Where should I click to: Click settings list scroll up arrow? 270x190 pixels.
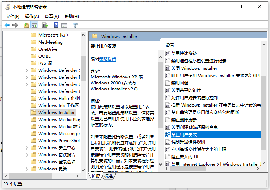(x=264, y=44)
